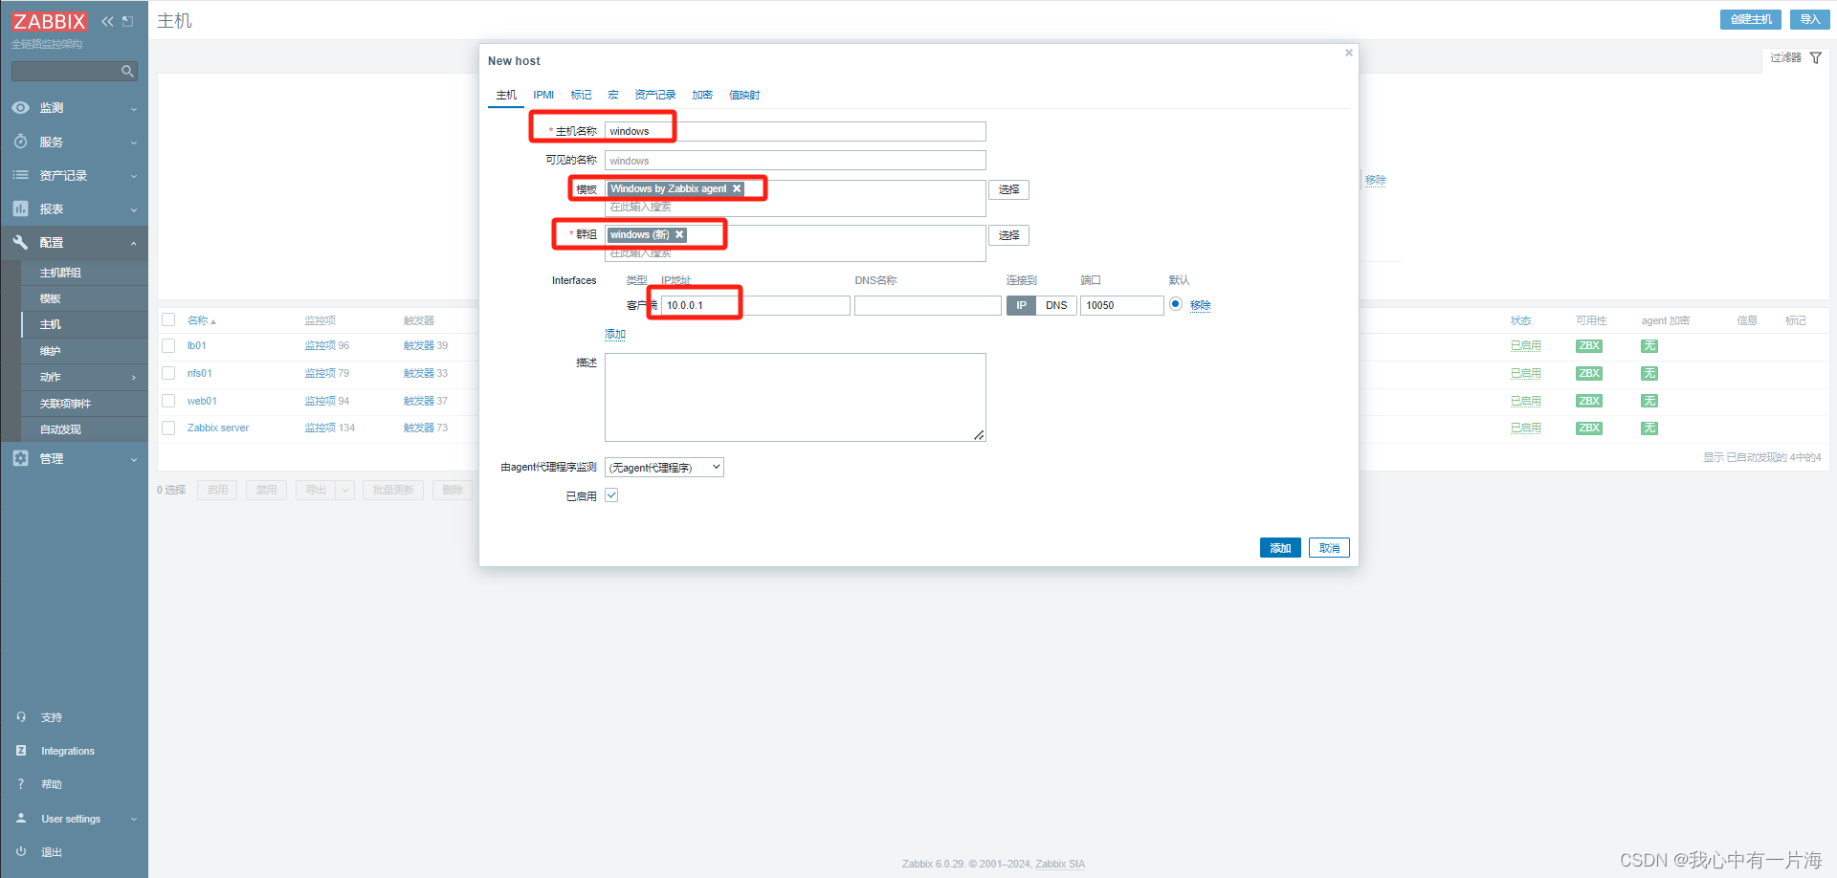Check the lb01 host row checkbox

[x=168, y=345]
